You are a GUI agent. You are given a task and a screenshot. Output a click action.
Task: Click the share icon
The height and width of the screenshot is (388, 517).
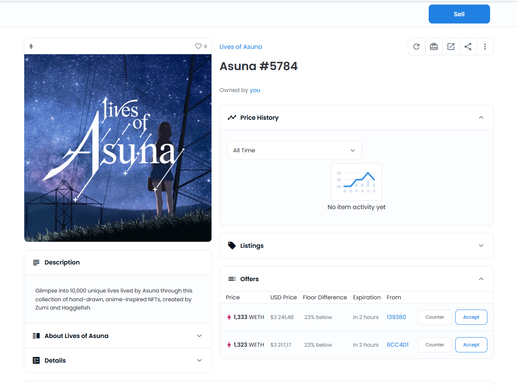(x=468, y=47)
